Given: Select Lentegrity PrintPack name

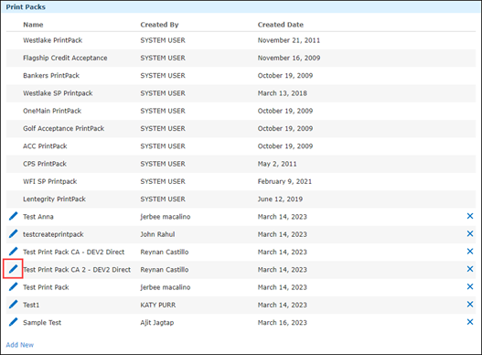Looking at the screenshot, I should [x=54, y=199].
